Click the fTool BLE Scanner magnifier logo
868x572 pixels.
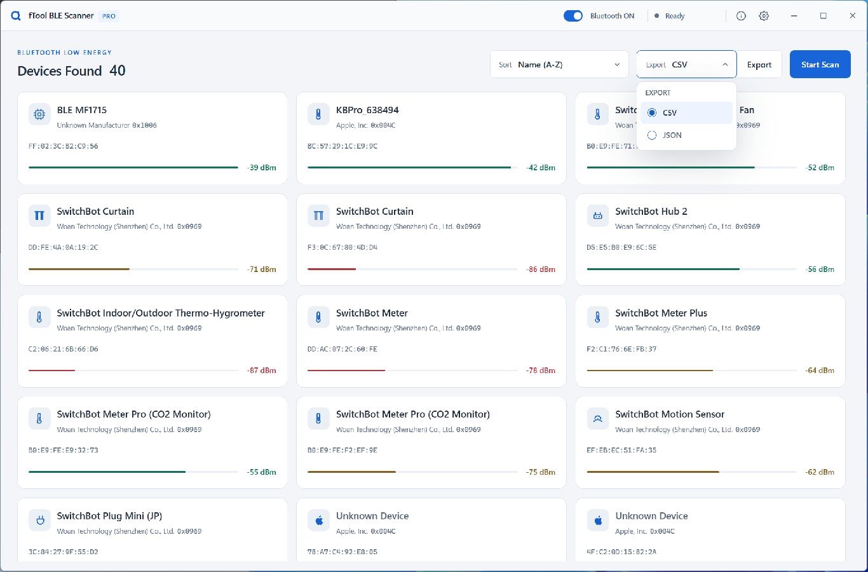coord(16,16)
